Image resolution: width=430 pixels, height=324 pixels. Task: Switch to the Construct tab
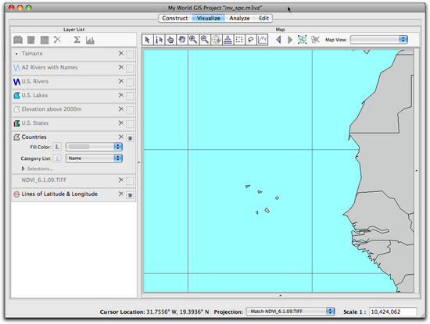(x=175, y=18)
